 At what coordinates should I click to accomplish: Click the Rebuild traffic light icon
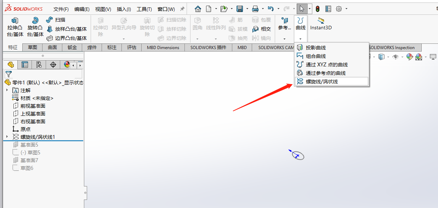318,9
